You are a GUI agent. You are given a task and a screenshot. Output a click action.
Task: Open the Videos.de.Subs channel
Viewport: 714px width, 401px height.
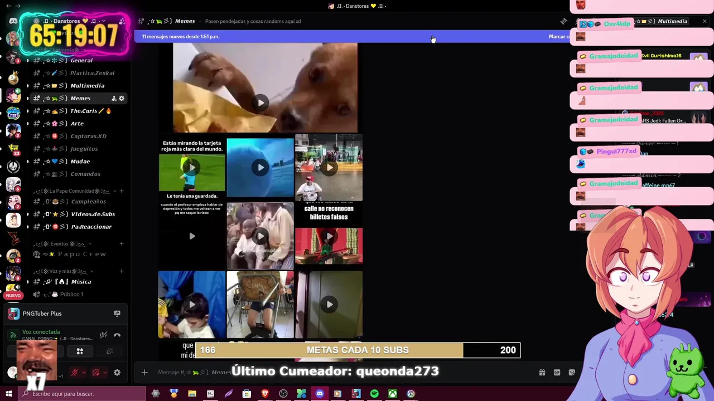pyautogui.click(x=79, y=214)
